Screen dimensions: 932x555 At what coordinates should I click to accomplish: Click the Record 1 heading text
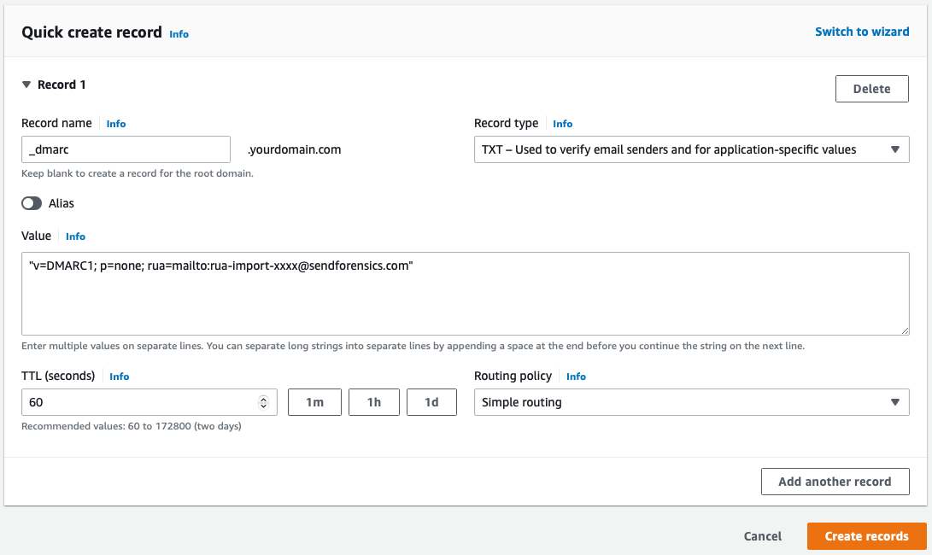[x=62, y=85]
